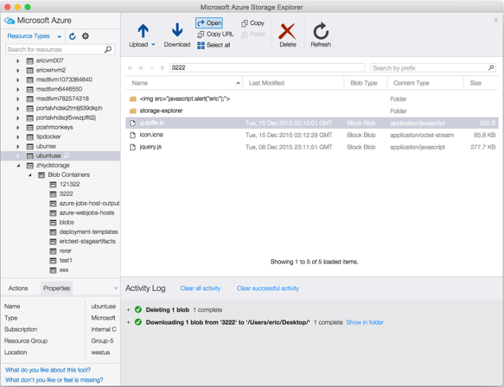Open the blobs container
Image resolution: width=504 pixels, height=387 pixels.
(x=67, y=223)
